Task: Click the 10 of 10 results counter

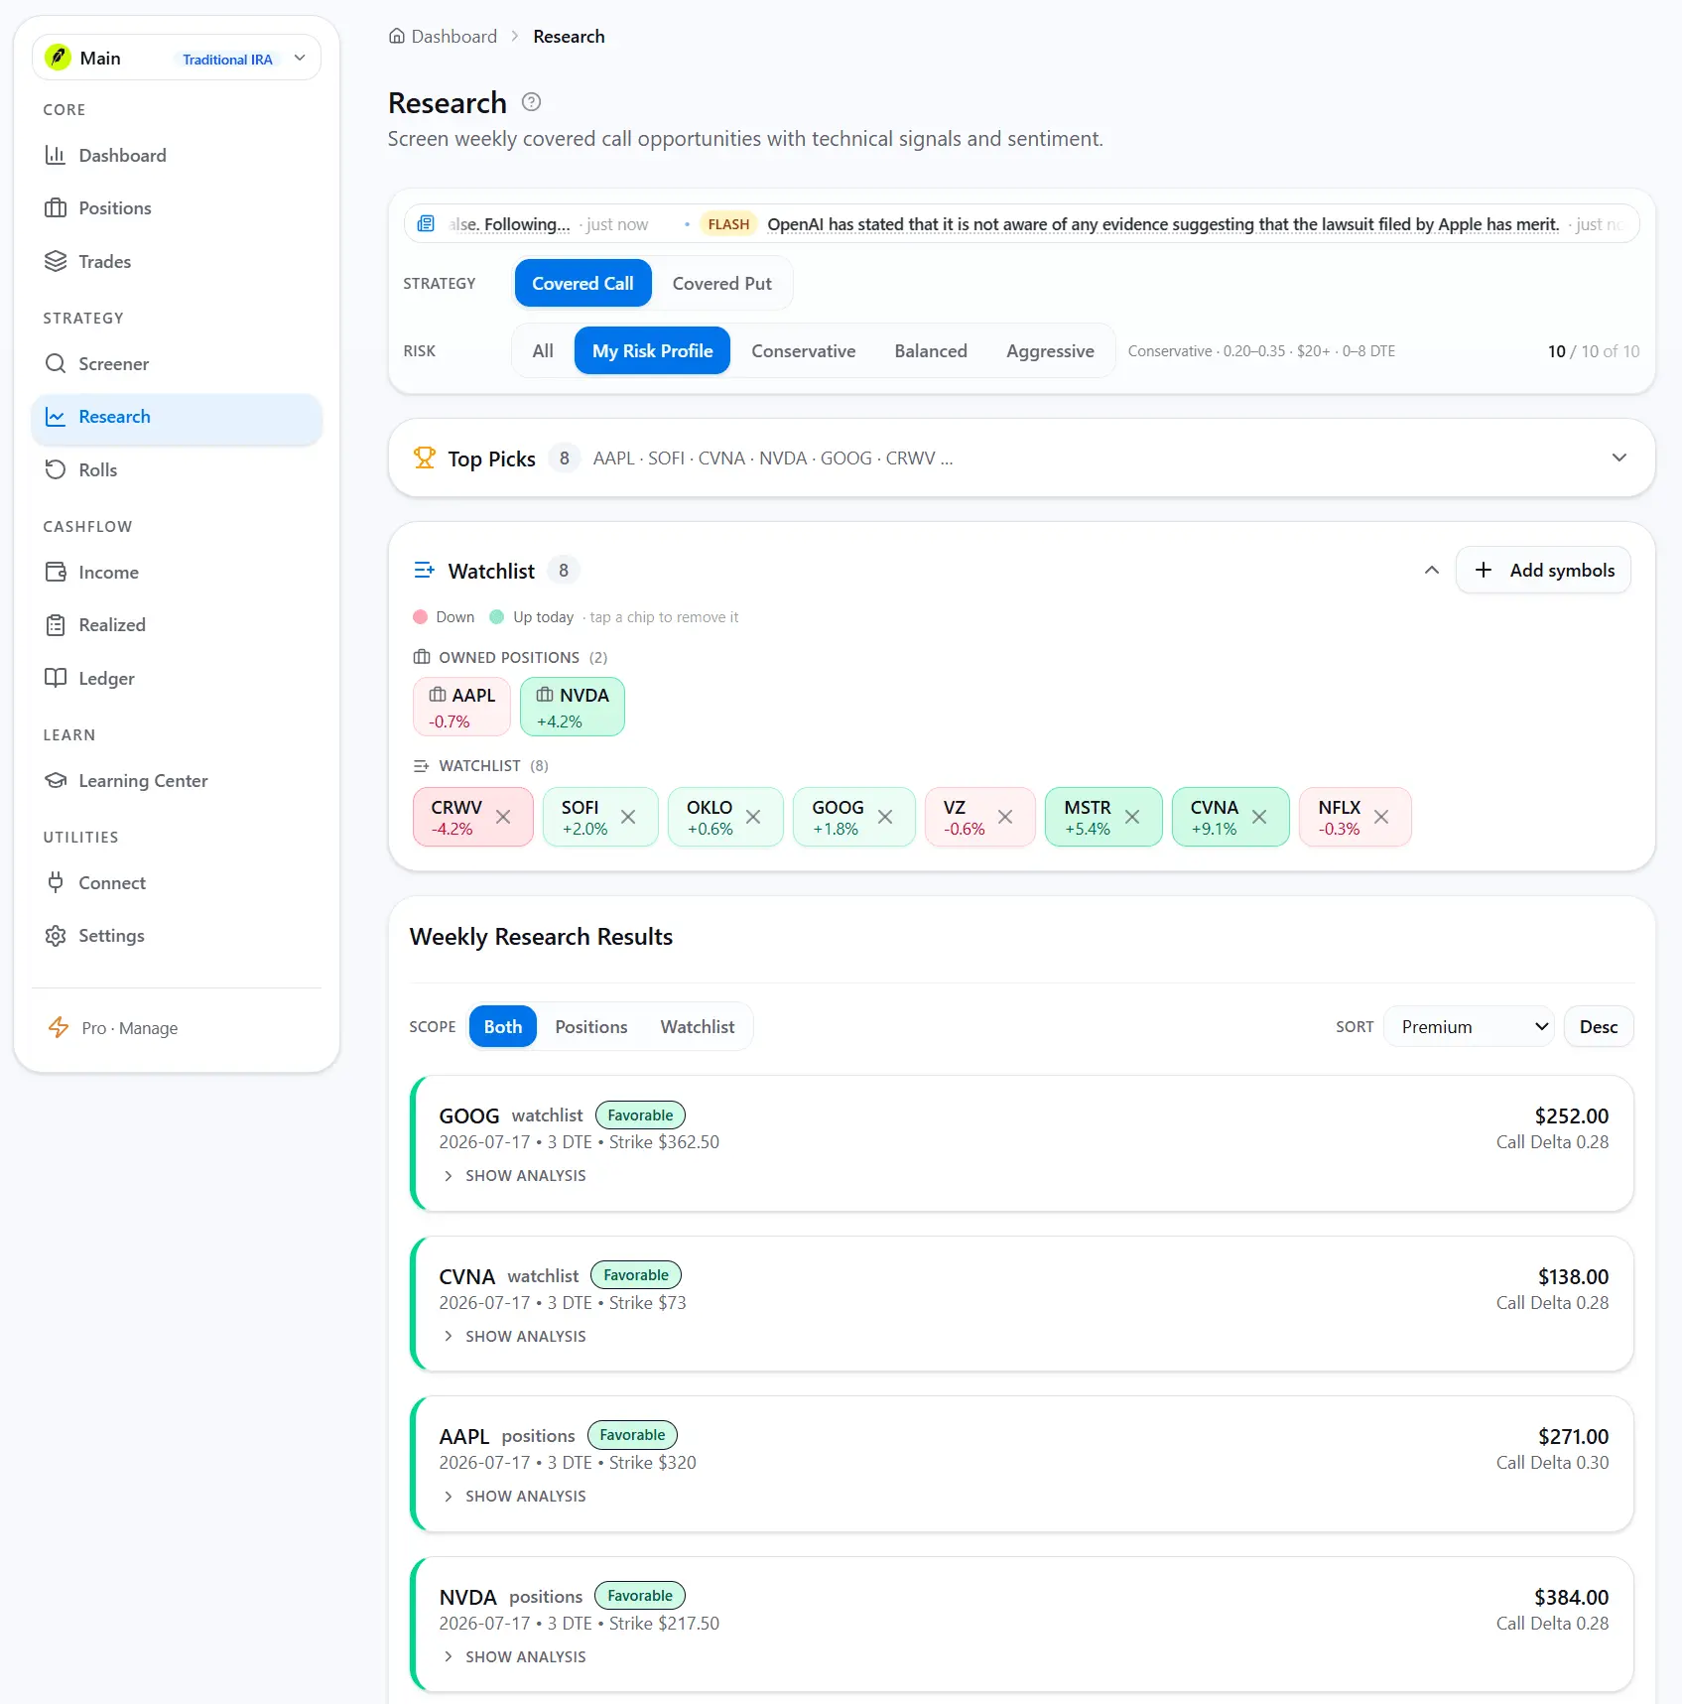Action: pos(1594,350)
